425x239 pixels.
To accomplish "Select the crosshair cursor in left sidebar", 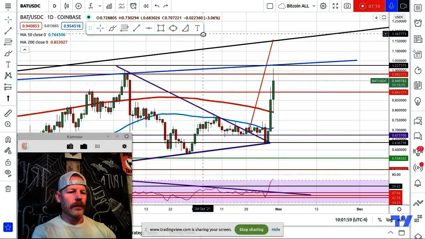I will [8, 20].
